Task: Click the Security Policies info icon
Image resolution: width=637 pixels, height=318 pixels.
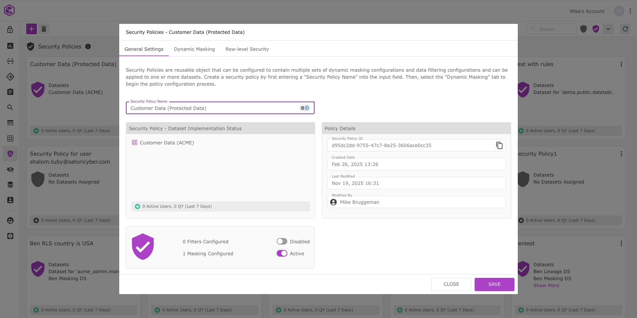Action: [88, 46]
